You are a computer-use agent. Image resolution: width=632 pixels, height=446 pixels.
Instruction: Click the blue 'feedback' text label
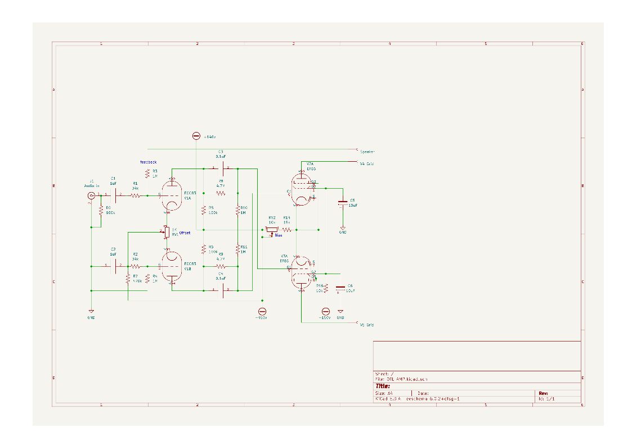click(149, 162)
